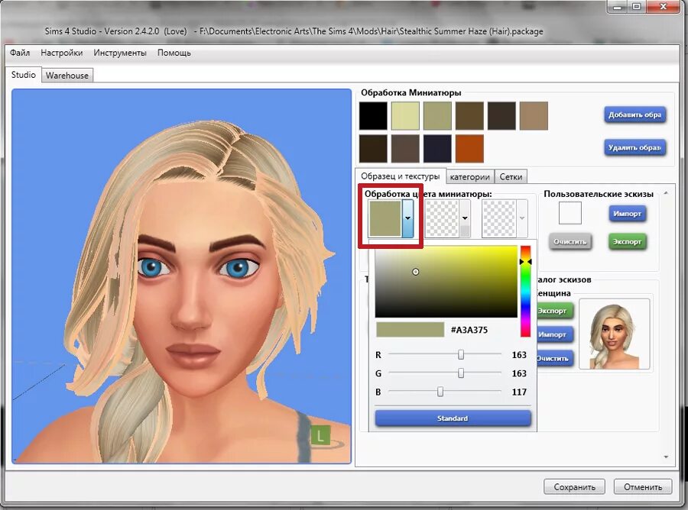Click the green Экспорт button
Viewport: 688px width, 510px height.
(x=627, y=241)
